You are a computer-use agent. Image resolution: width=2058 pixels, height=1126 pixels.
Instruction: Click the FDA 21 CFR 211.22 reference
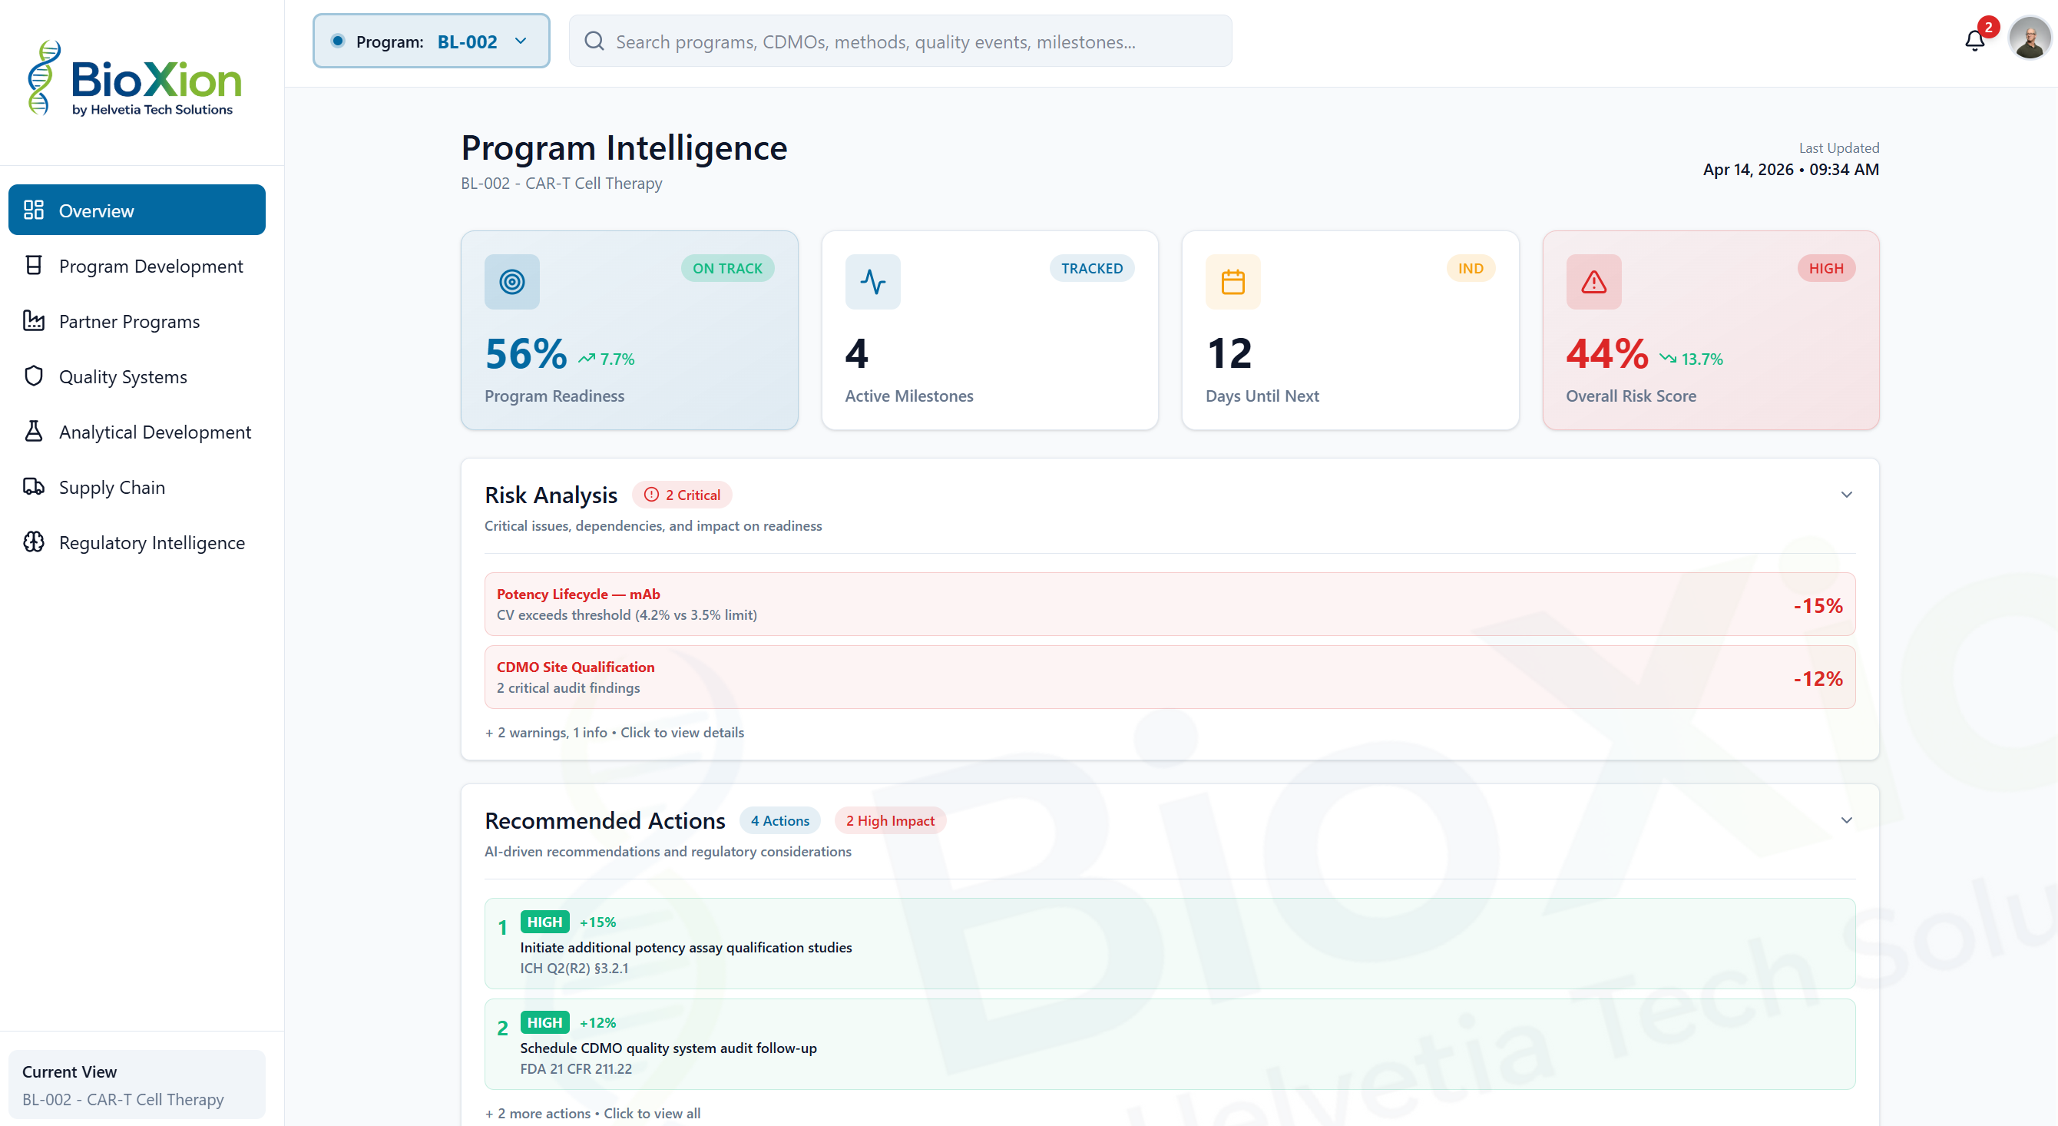pos(576,1068)
